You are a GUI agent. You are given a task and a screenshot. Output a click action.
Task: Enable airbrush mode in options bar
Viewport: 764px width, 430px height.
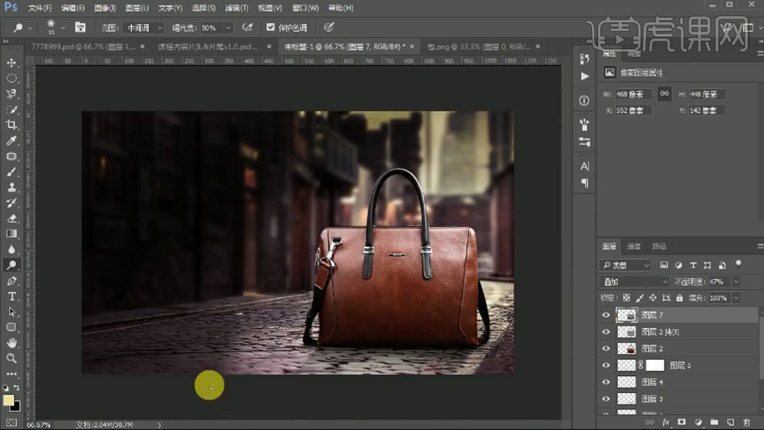[x=248, y=27]
